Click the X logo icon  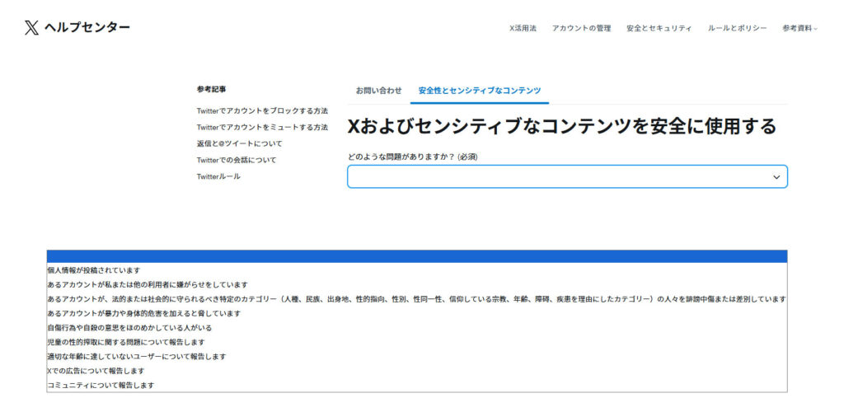pyautogui.click(x=31, y=28)
